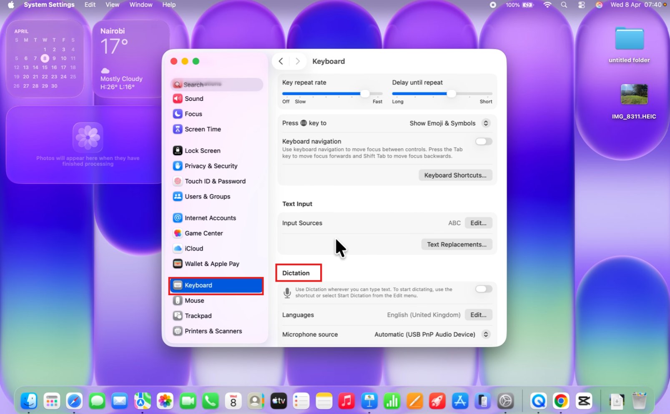The width and height of the screenshot is (670, 414).
Task: Expand the Show Emoji & Symbols popup
Action: 449,123
